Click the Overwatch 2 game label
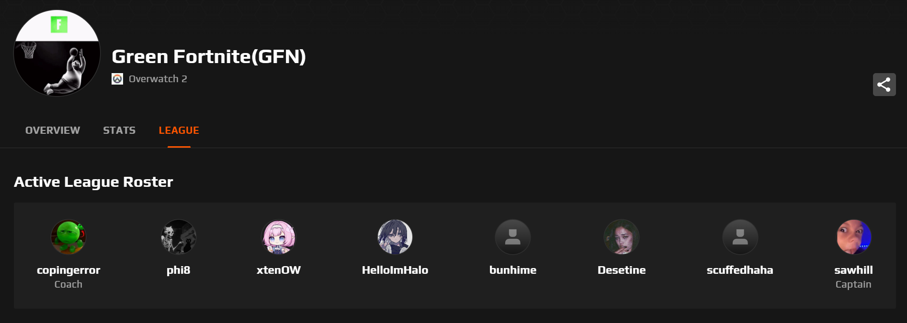This screenshot has width=907, height=323. coord(158,79)
